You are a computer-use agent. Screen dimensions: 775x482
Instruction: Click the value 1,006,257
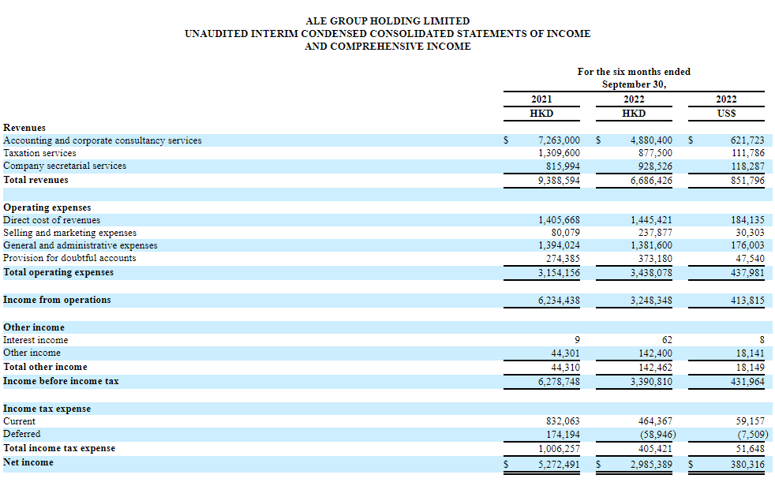coord(559,449)
